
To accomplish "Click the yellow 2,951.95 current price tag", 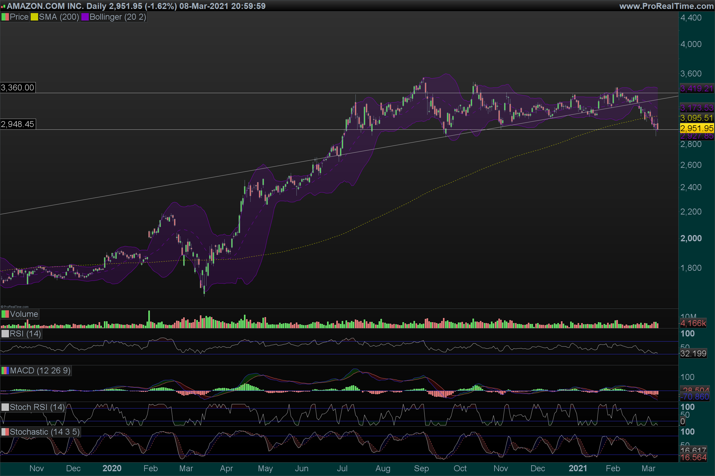I will [697, 129].
